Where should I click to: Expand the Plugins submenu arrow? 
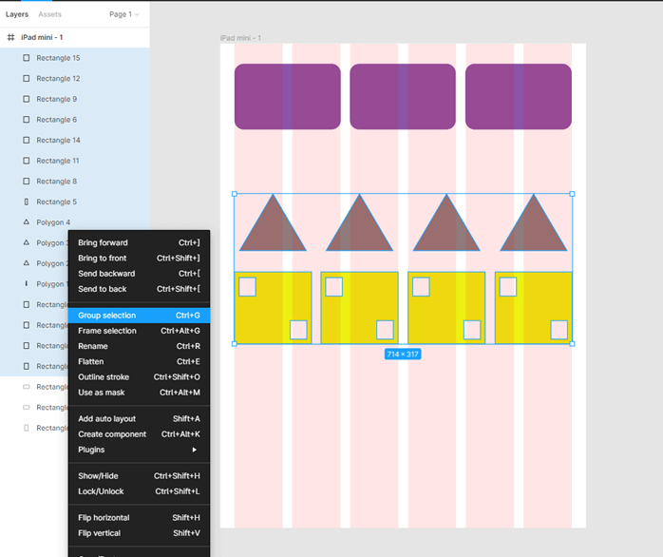[x=195, y=450]
